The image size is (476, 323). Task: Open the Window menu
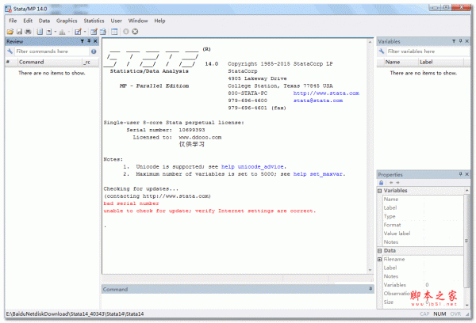click(x=138, y=21)
